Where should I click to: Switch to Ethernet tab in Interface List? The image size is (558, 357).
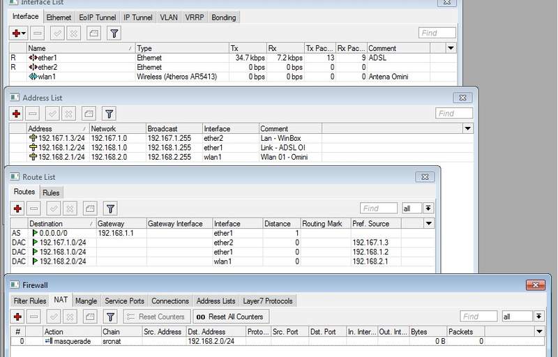coord(59,17)
